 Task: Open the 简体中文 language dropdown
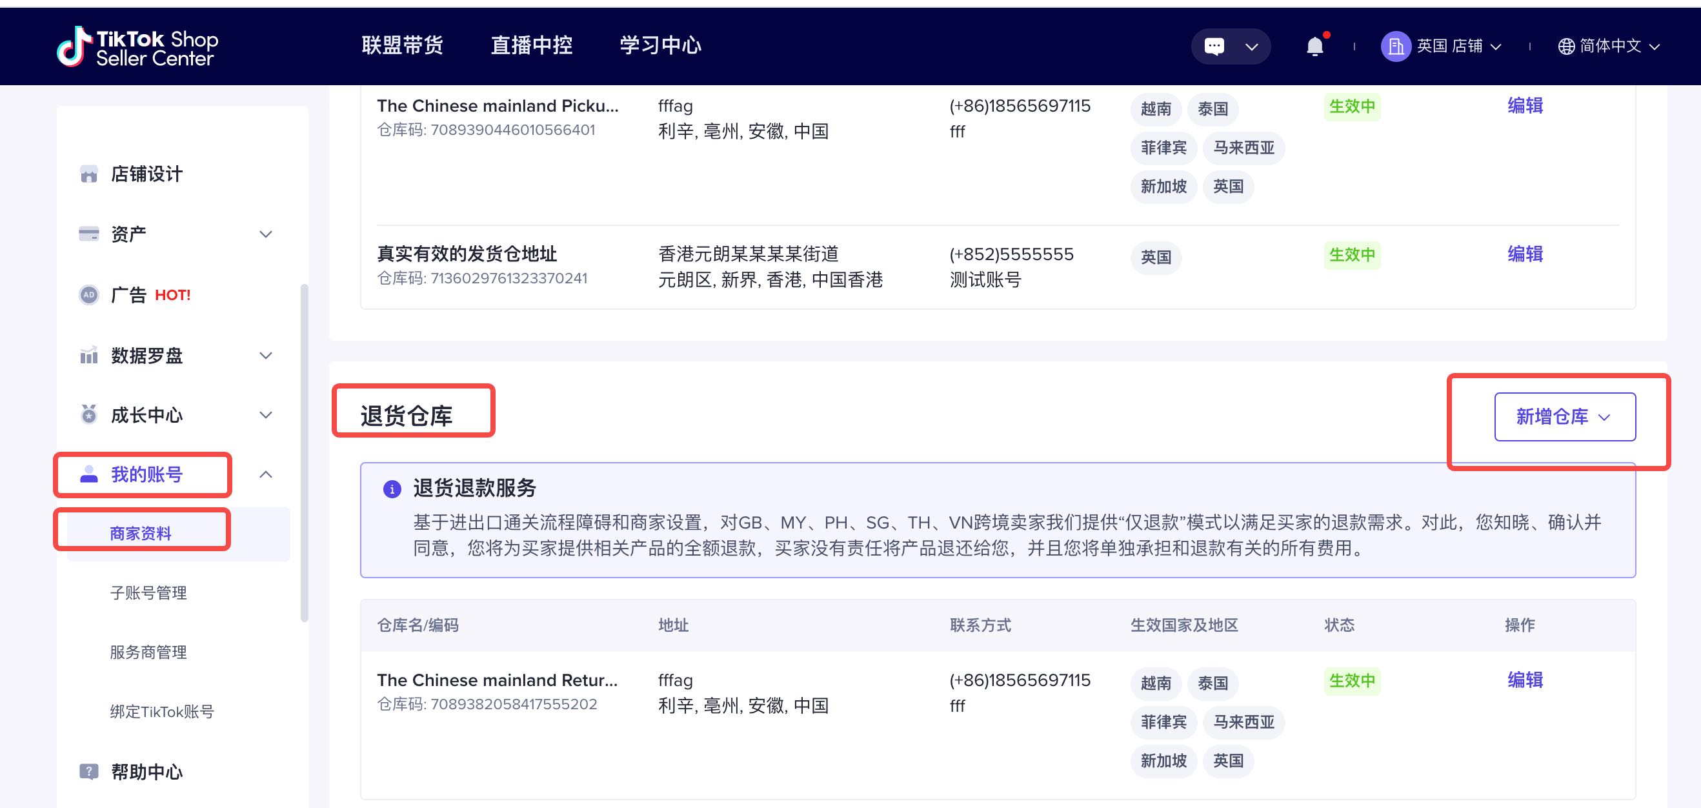(x=1618, y=46)
